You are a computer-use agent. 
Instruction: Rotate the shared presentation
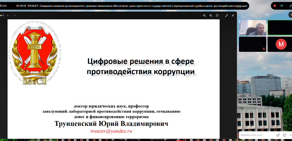coord(217,16)
